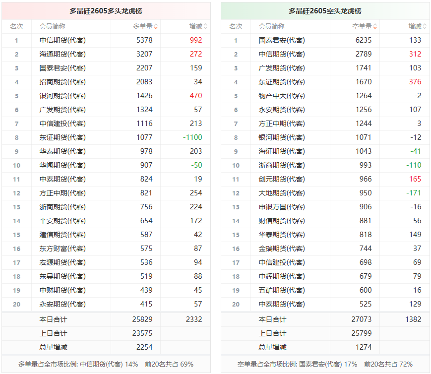
Task: Click 海通期货(代客) in long table
Action: pyautogui.click(x=62, y=54)
